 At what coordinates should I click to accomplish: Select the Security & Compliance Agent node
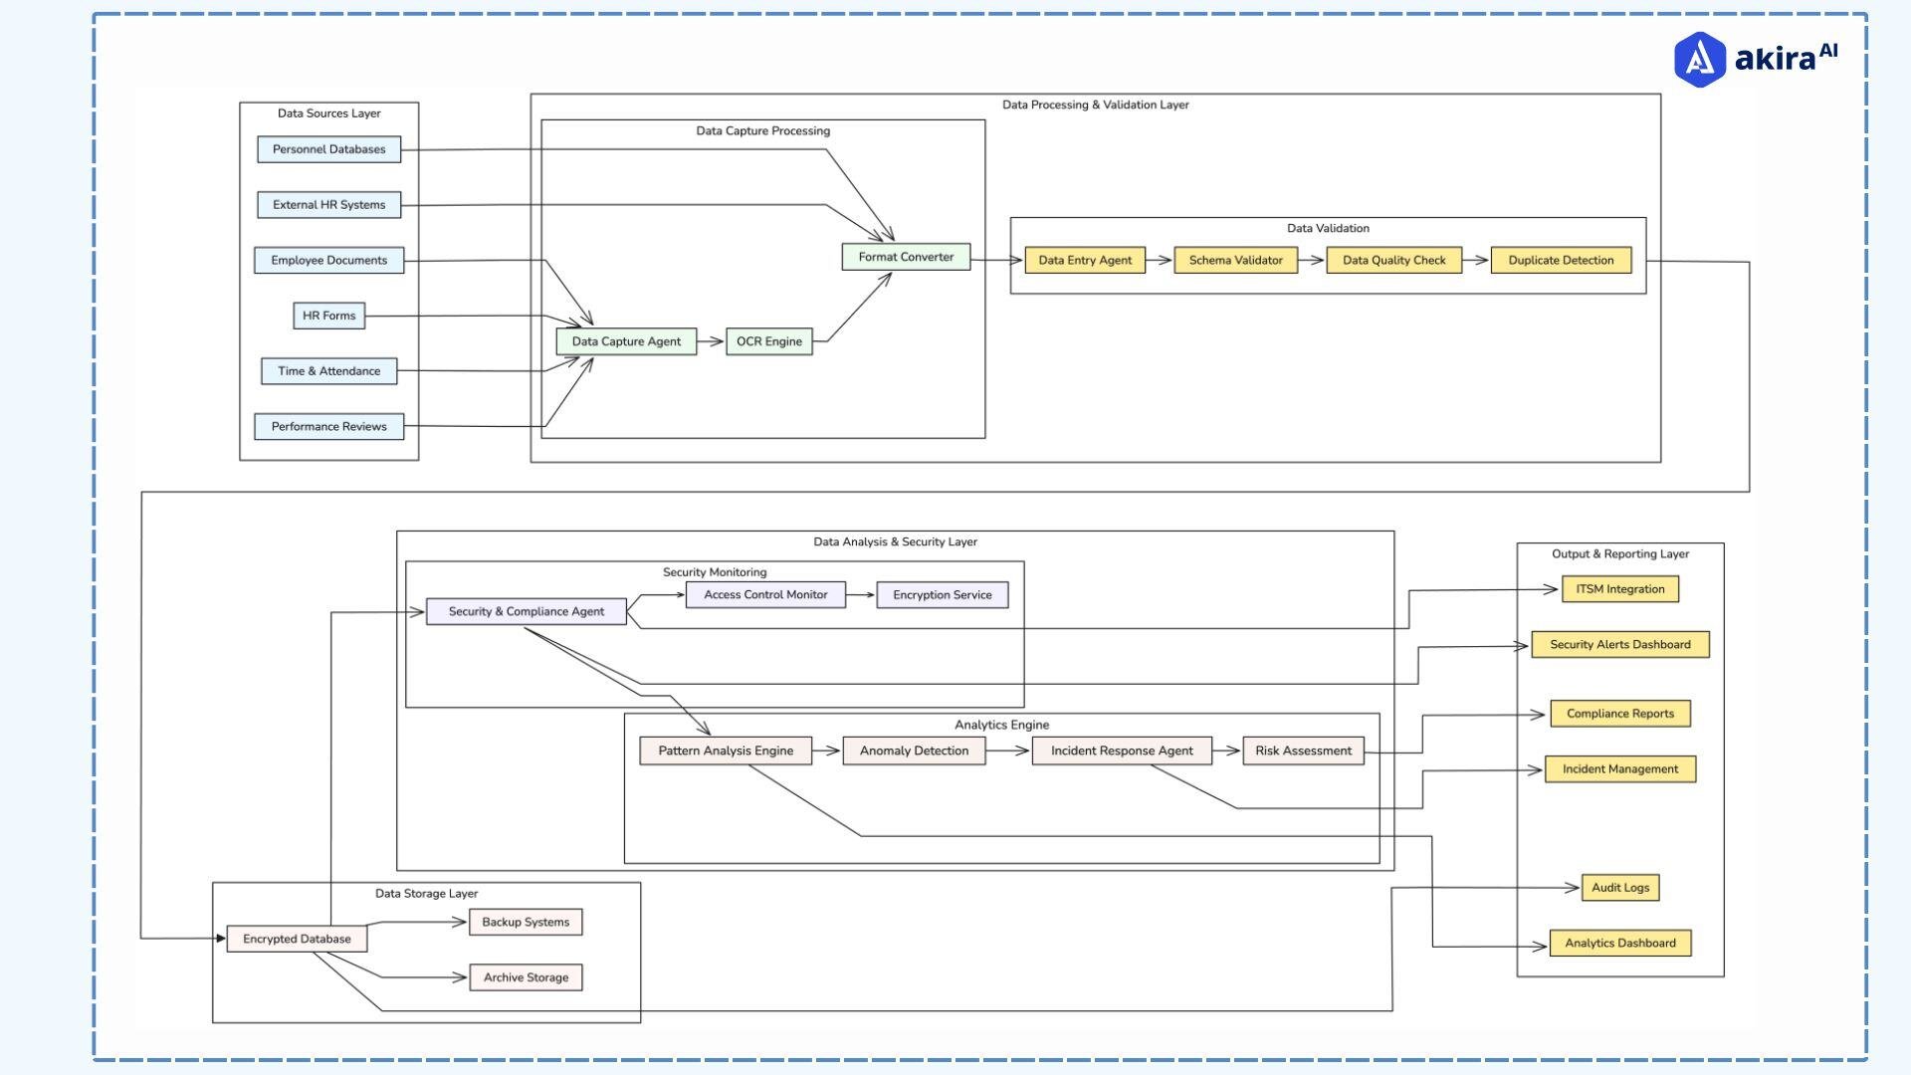[527, 611]
